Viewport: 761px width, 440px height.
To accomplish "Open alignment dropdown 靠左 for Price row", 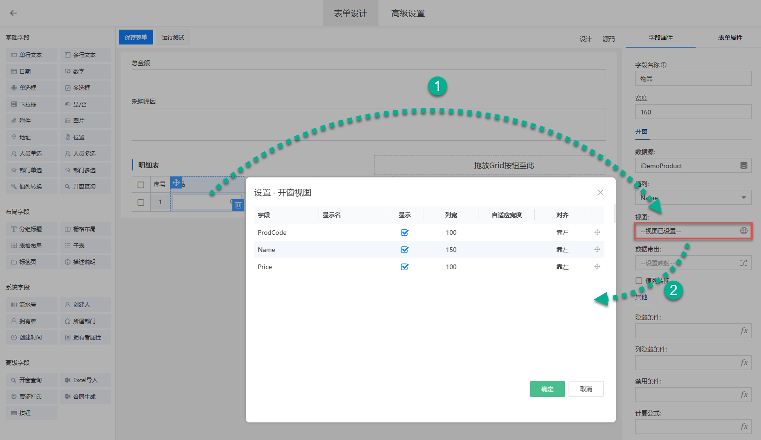I will tap(562, 267).
